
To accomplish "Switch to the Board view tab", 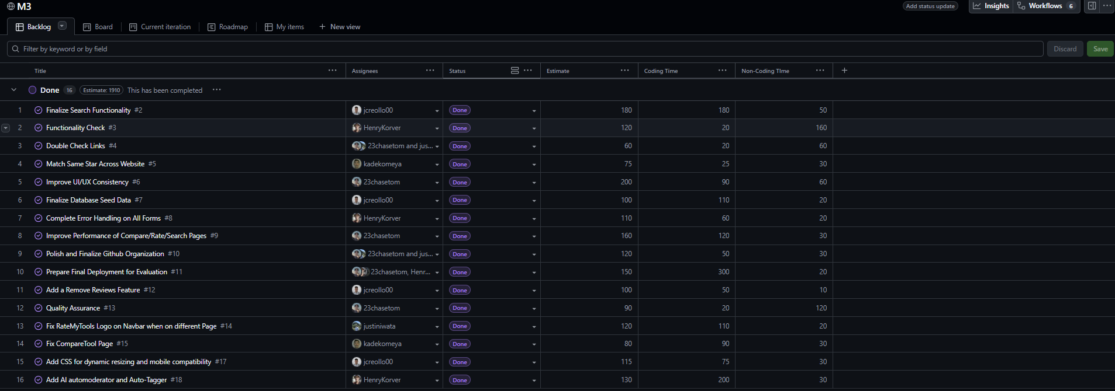I will tap(98, 27).
